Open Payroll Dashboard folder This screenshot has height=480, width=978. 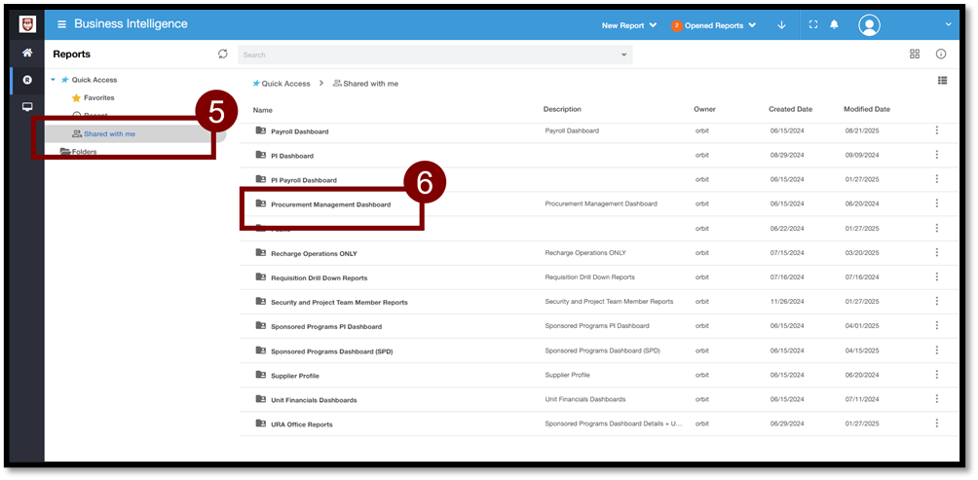[299, 131]
